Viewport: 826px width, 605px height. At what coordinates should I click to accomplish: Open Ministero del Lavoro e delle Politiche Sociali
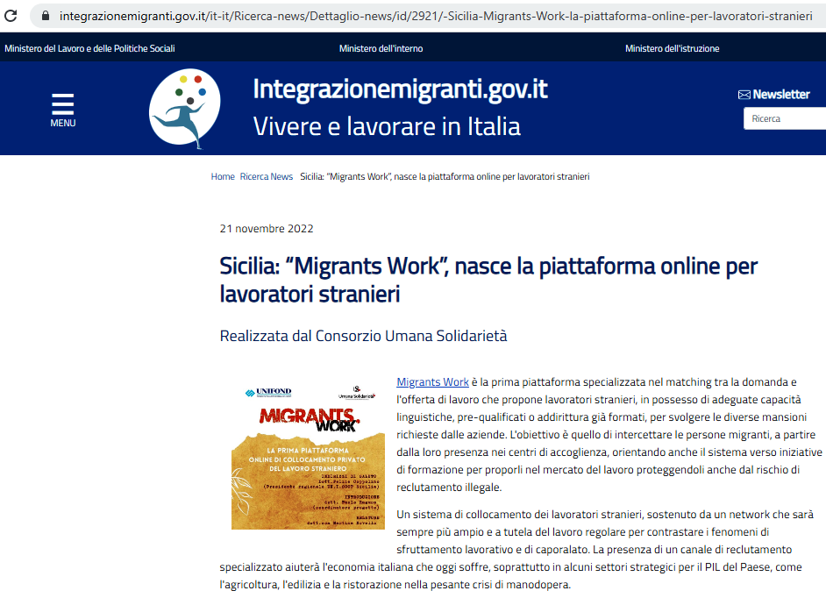pos(89,48)
